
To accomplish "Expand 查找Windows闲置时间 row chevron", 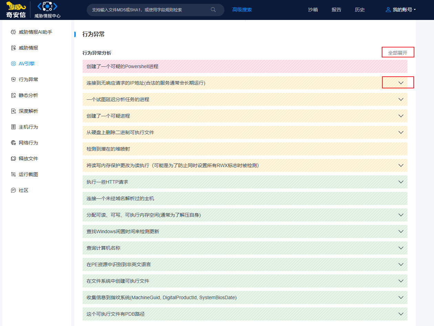I will [401, 231].
